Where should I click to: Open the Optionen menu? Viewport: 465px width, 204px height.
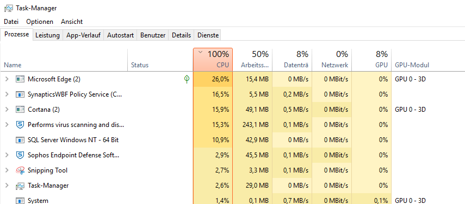click(x=40, y=22)
